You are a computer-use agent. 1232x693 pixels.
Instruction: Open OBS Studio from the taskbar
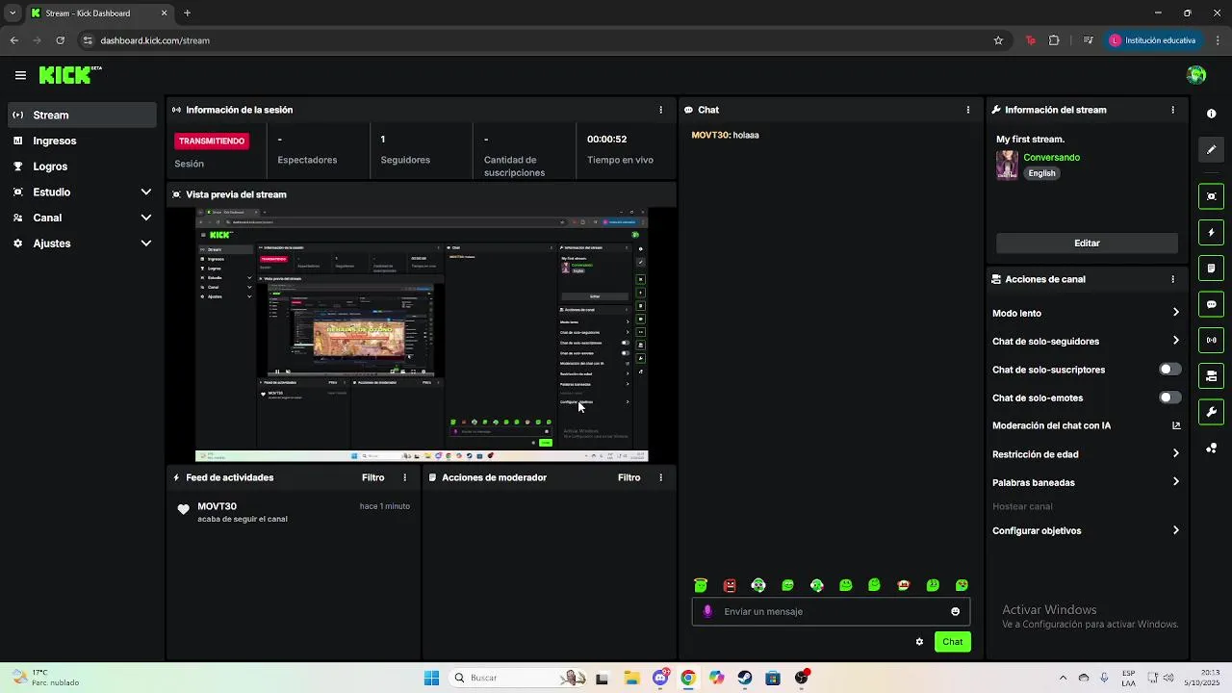[802, 678]
